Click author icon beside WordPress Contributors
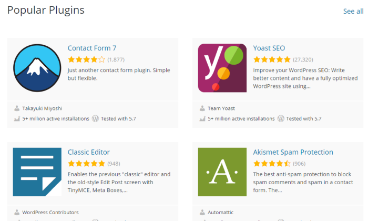 click(x=17, y=212)
